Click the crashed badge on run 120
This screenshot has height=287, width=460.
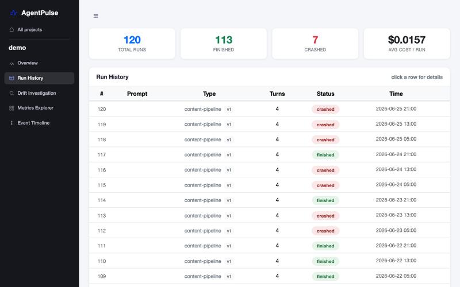tap(325, 109)
